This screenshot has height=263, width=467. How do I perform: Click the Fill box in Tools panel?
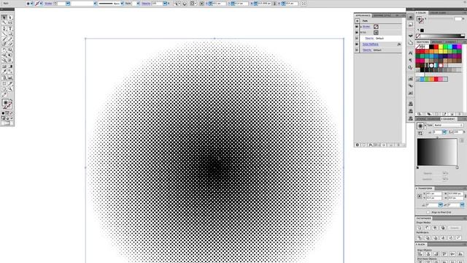tap(5, 102)
